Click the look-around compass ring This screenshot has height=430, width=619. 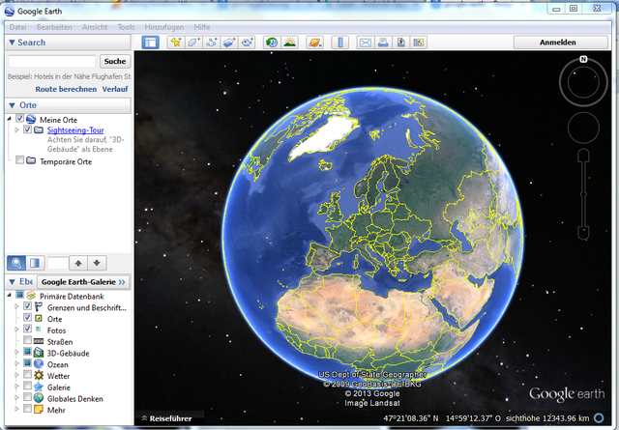click(583, 82)
